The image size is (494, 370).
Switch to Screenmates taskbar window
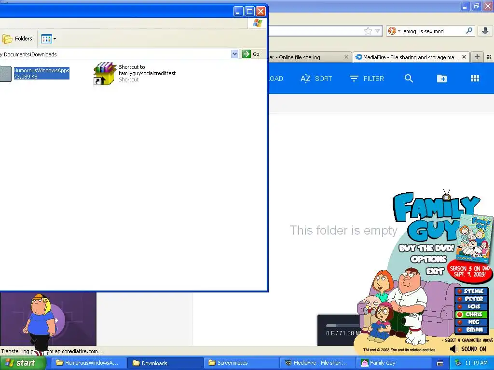(x=241, y=363)
